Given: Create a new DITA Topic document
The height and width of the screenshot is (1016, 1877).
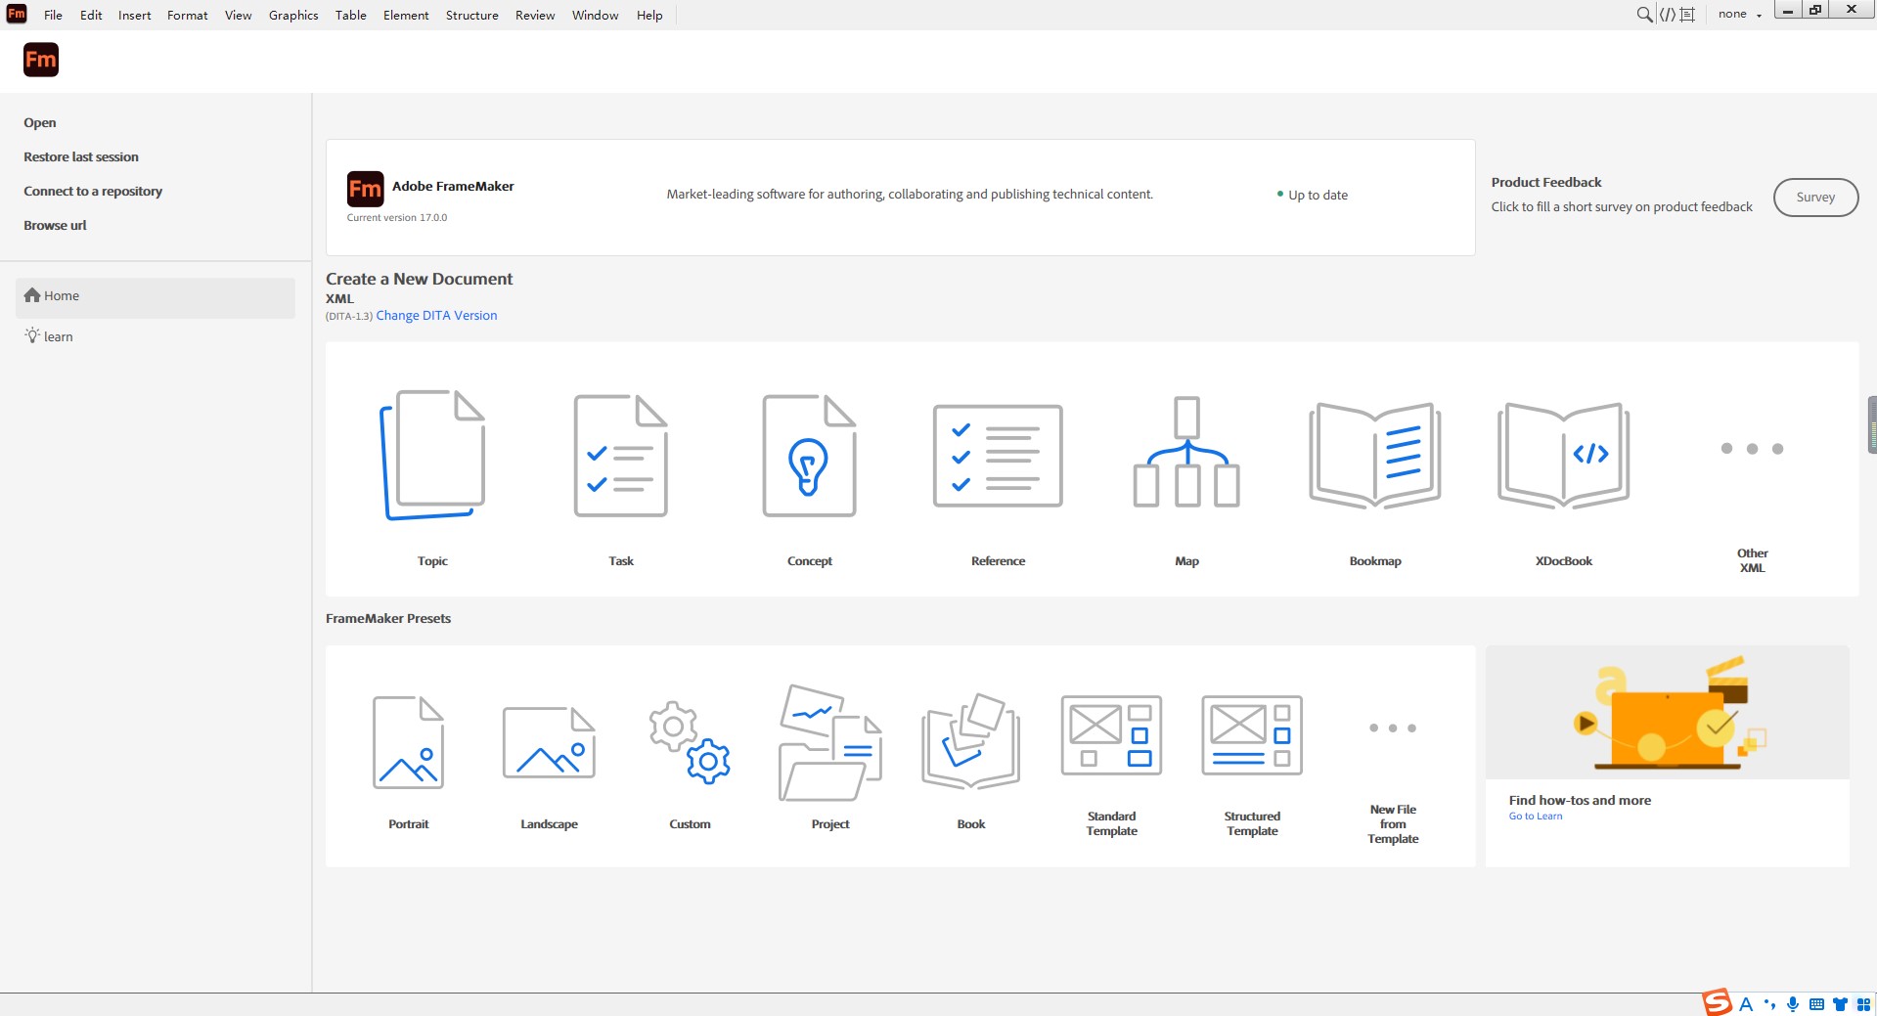Looking at the screenshot, I should [432, 456].
